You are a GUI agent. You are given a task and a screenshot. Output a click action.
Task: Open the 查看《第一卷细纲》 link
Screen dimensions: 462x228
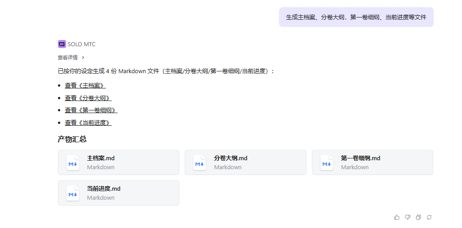point(91,110)
